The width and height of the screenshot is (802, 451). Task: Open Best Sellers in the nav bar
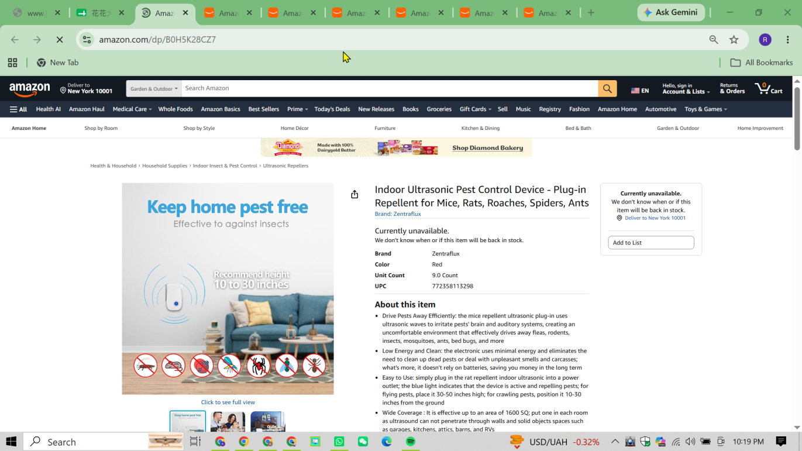(264, 109)
